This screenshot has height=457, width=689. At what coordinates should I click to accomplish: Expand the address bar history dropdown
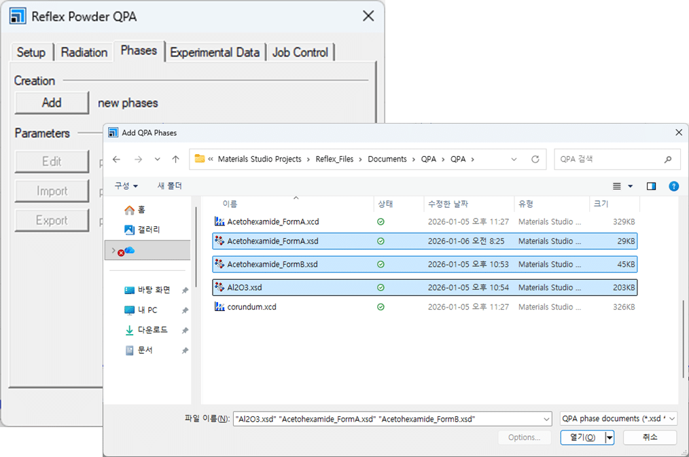[x=514, y=160]
